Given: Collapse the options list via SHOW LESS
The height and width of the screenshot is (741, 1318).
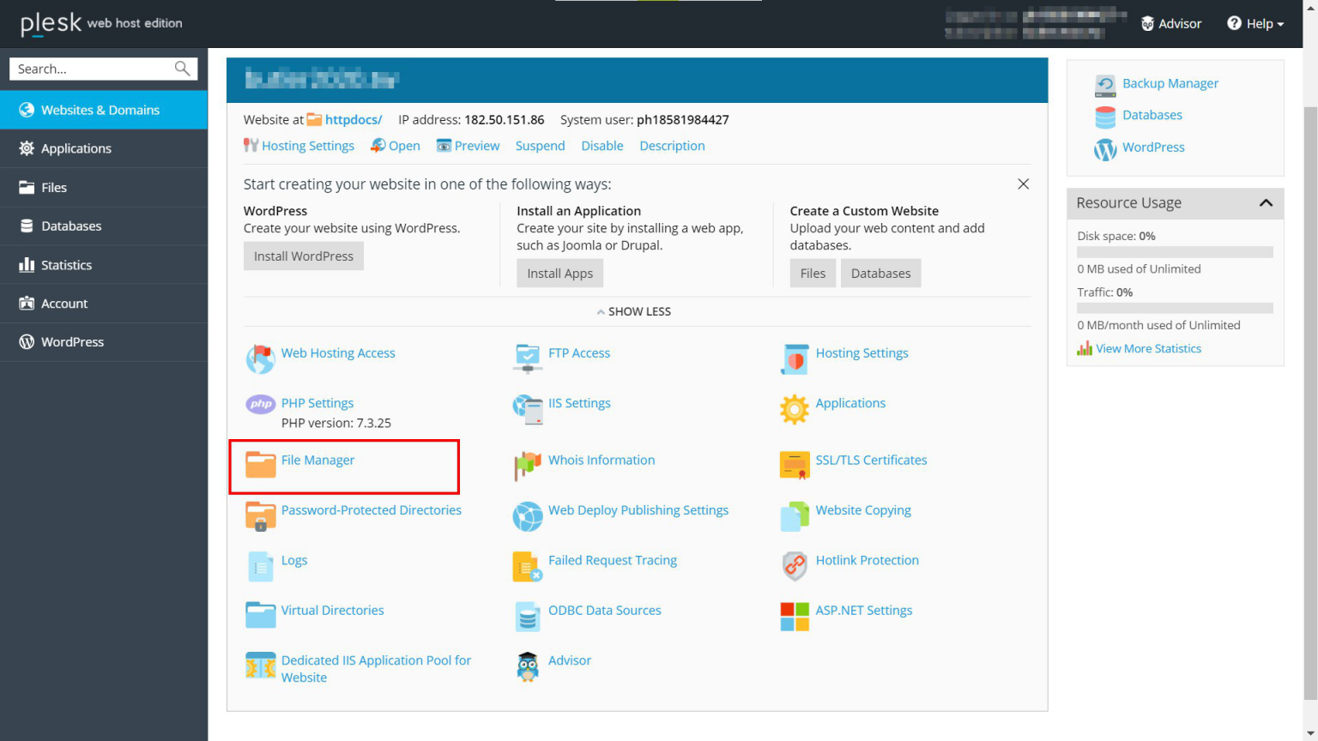Looking at the screenshot, I should [633, 311].
